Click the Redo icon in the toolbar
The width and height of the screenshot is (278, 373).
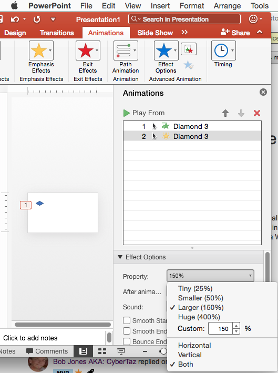37,19
